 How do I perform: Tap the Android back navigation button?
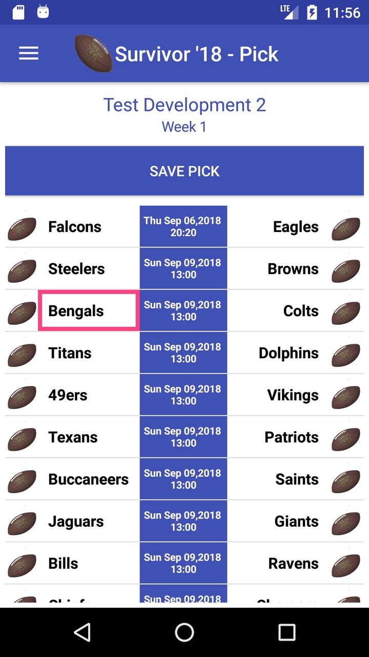pyautogui.click(x=83, y=632)
